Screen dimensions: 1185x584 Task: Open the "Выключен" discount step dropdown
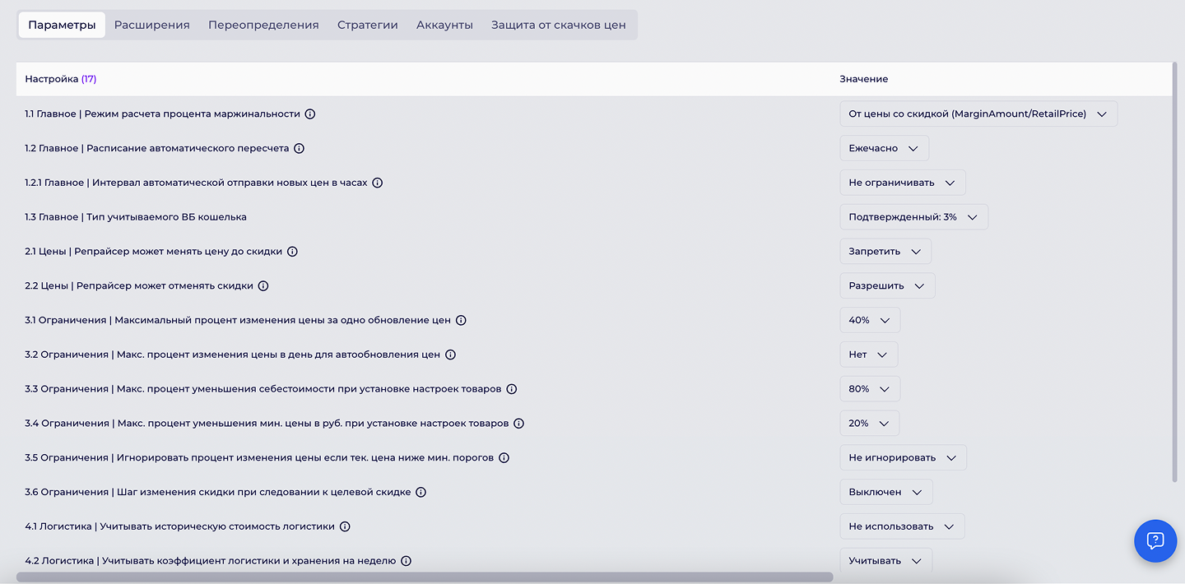tap(886, 493)
